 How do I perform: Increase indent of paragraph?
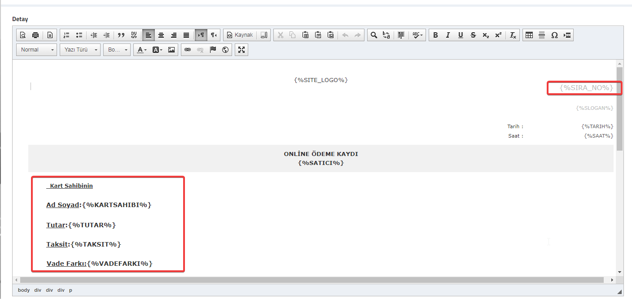pyautogui.click(x=106, y=35)
